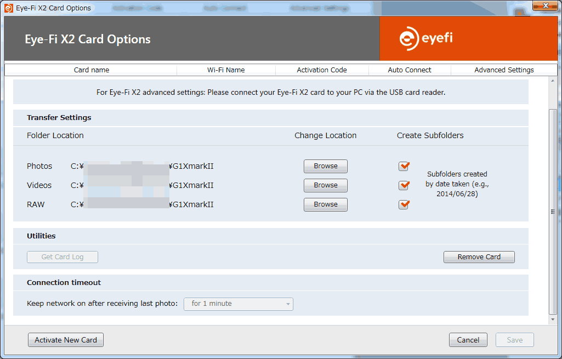Viewport: 562px width, 359px height.
Task: Click the Utilities section heading
Action: pyautogui.click(x=41, y=236)
